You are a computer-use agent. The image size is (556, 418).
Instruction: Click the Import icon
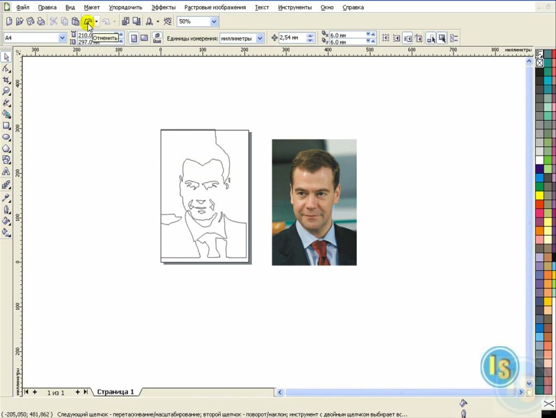point(125,22)
